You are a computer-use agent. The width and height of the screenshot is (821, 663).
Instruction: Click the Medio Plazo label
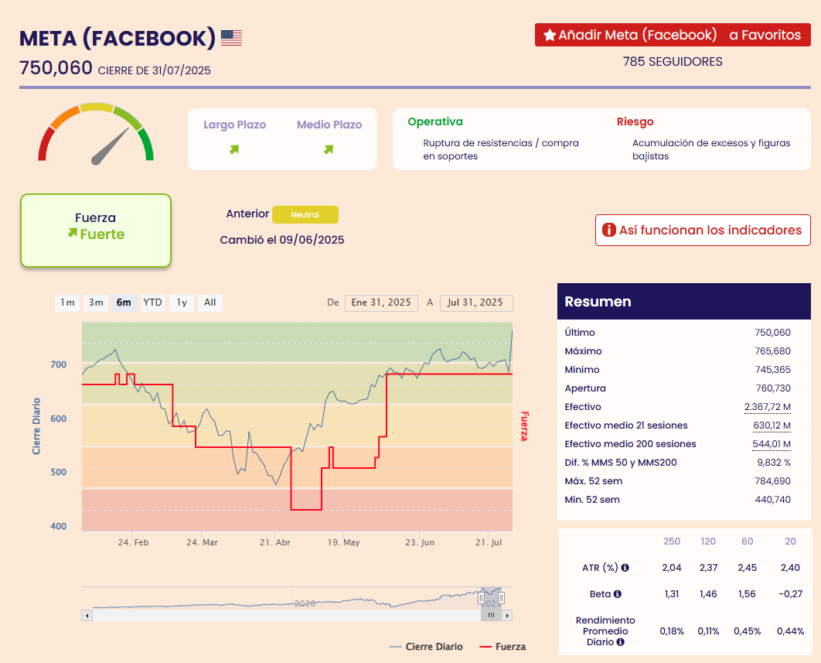point(329,125)
